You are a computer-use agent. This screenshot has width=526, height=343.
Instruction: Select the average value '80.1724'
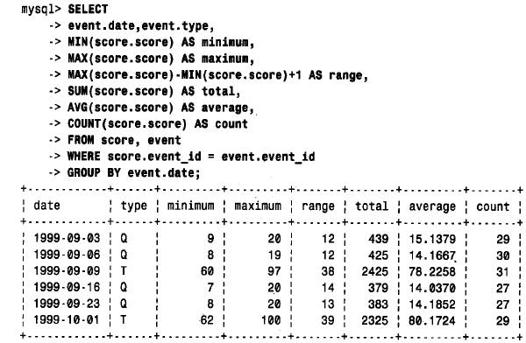coord(432,321)
